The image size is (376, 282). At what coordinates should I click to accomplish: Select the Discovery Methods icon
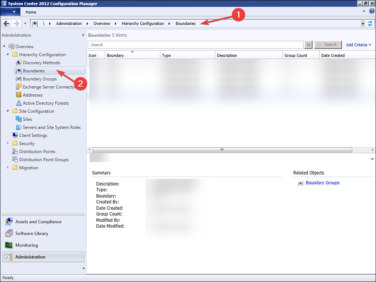click(41, 62)
